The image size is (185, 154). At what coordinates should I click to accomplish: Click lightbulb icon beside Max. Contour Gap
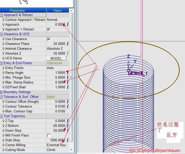pos(4,111)
